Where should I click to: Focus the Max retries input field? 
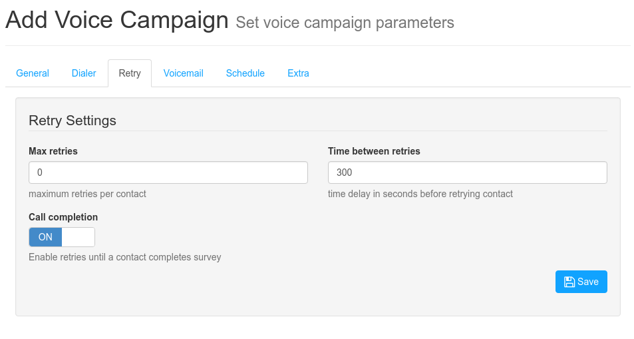point(168,172)
